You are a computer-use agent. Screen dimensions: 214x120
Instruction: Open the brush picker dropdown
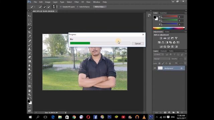click(x=57, y=7)
